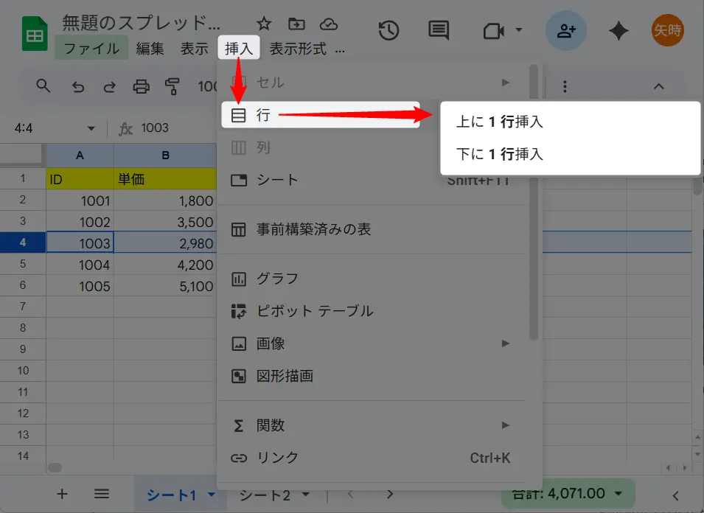Open the all sheets list icon
This screenshot has height=513, width=704.
click(102, 494)
